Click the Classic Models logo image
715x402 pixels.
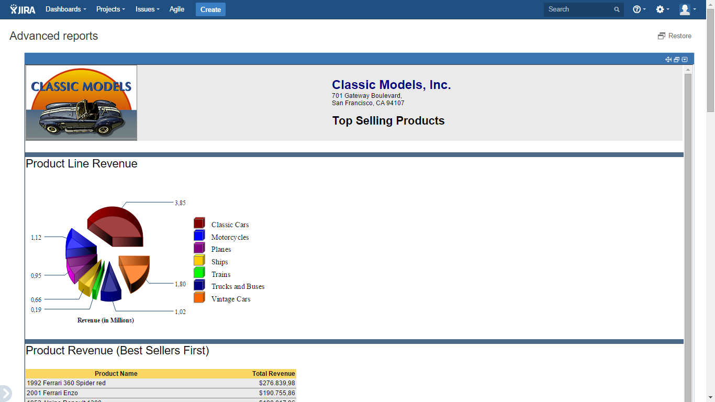[81, 103]
